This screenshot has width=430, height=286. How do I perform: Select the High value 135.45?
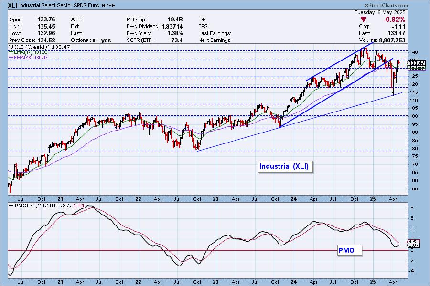pyautogui.click(x=46, y=27)
